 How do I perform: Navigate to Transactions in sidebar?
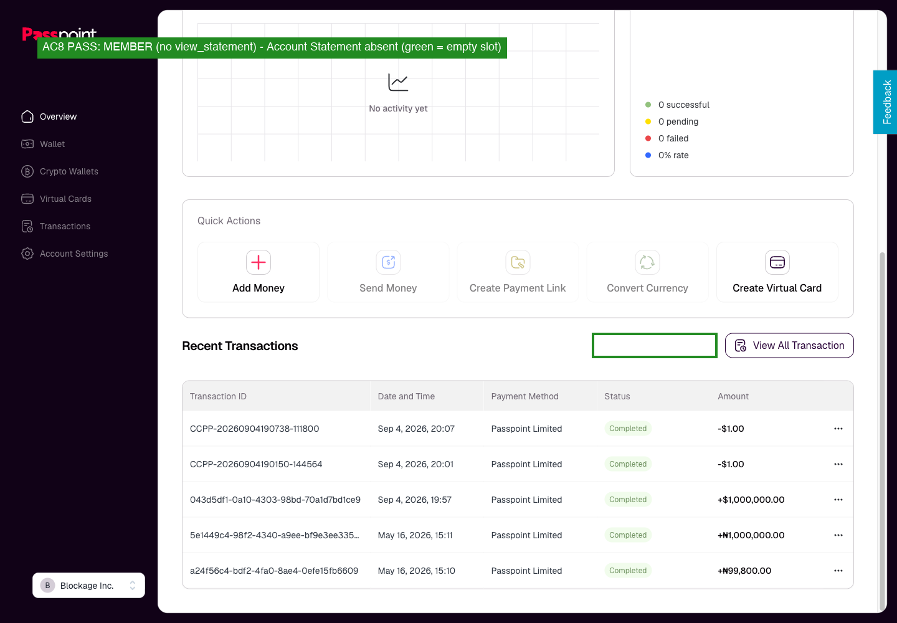[x=65, y=226]
